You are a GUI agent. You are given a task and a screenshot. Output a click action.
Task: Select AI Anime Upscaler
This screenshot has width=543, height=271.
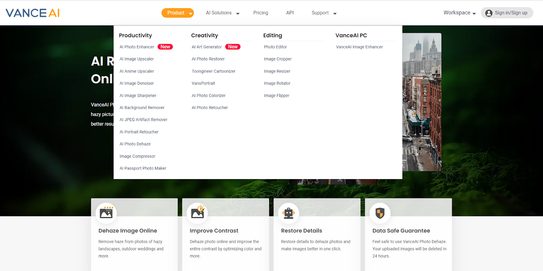coord(137,71)
